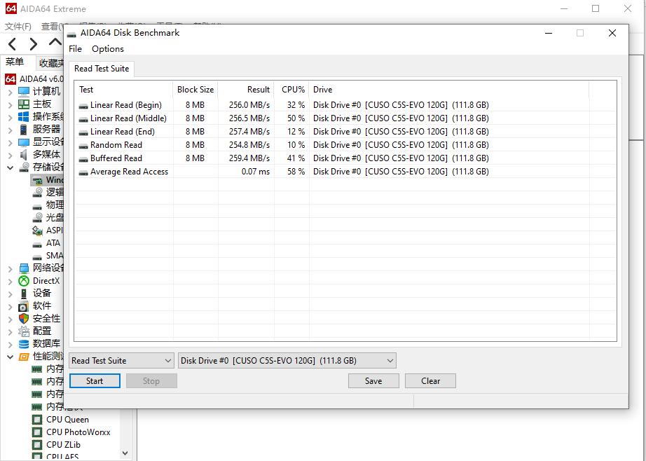
Task: Click the Result column header
Action: (x=246, y=90)
